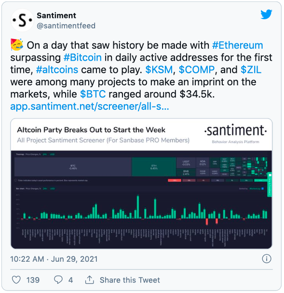Image resolution: width=284 pixels, height=293 pixels.
Task: Like the tweet with heart icon
Action: [16, 280]
